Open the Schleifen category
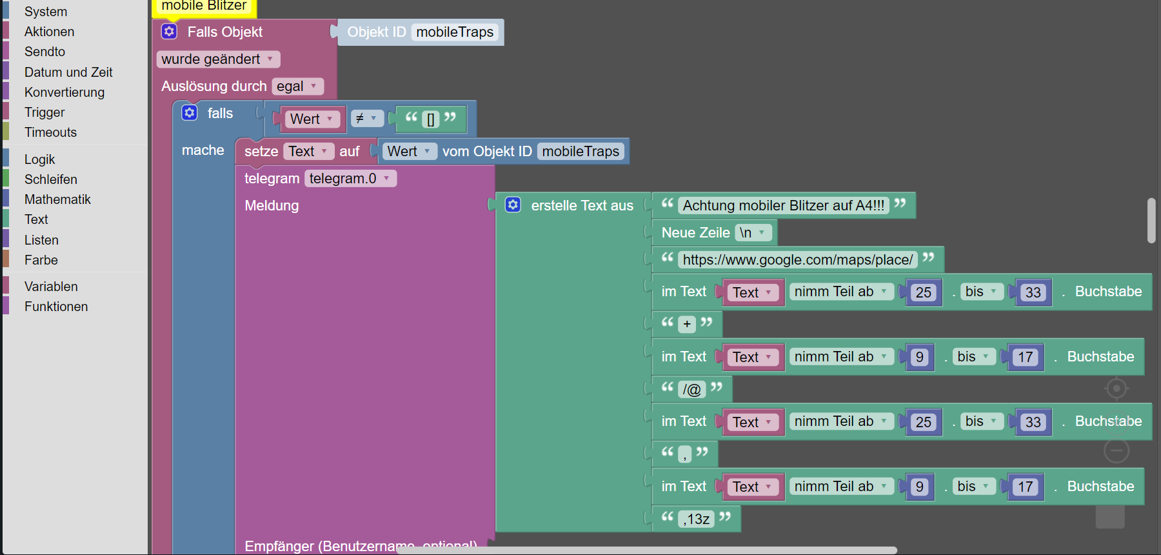This screenshot has width=1161, height=555. (x=50, y=179)
